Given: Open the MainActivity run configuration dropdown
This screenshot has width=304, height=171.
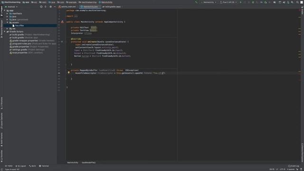Looking at the screenshot, I should (x=209, y=2).
